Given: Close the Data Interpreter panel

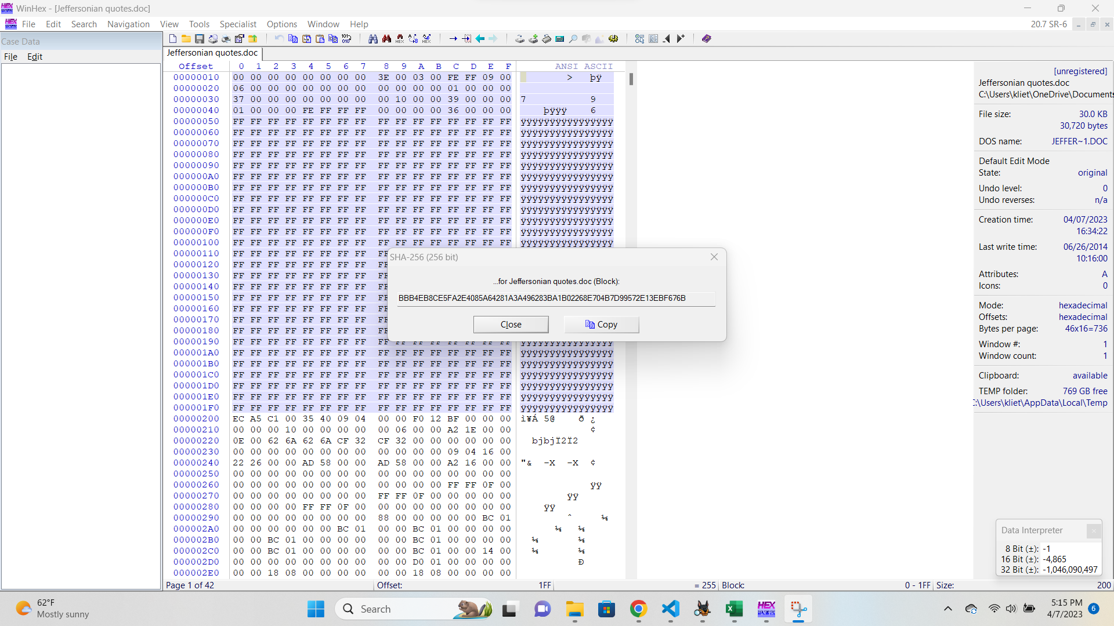Looking at the screenshot, I should click(x=1093, y=530).
